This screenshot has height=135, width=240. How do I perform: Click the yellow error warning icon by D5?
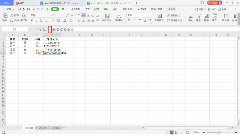39,53
